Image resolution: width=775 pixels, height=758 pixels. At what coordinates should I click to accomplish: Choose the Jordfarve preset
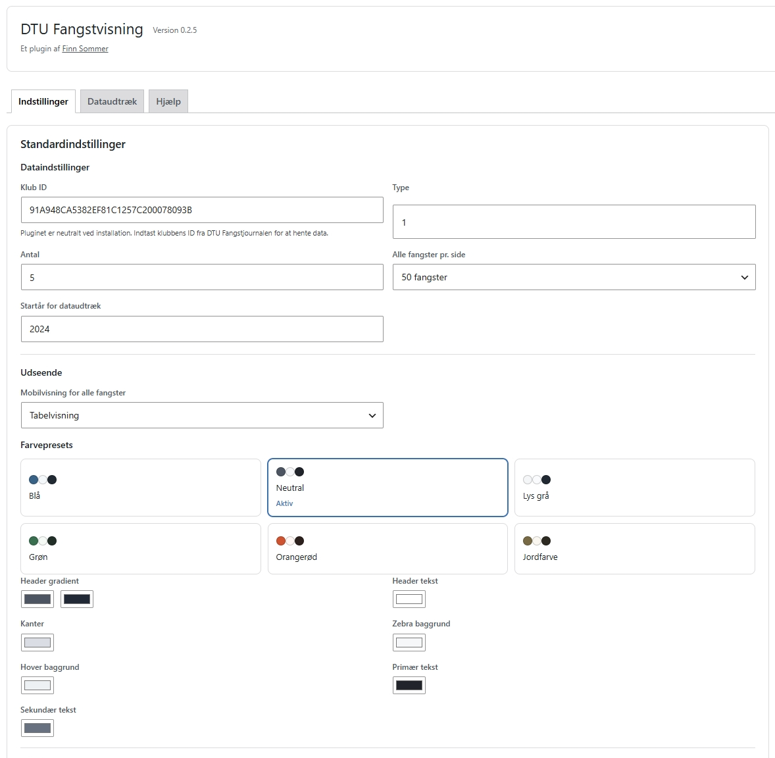point(635,549)
